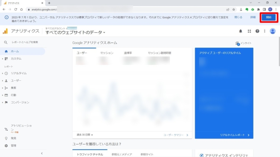Open the help question mark icon
This screenshot has height=157, width=280.
coord(257,31)
